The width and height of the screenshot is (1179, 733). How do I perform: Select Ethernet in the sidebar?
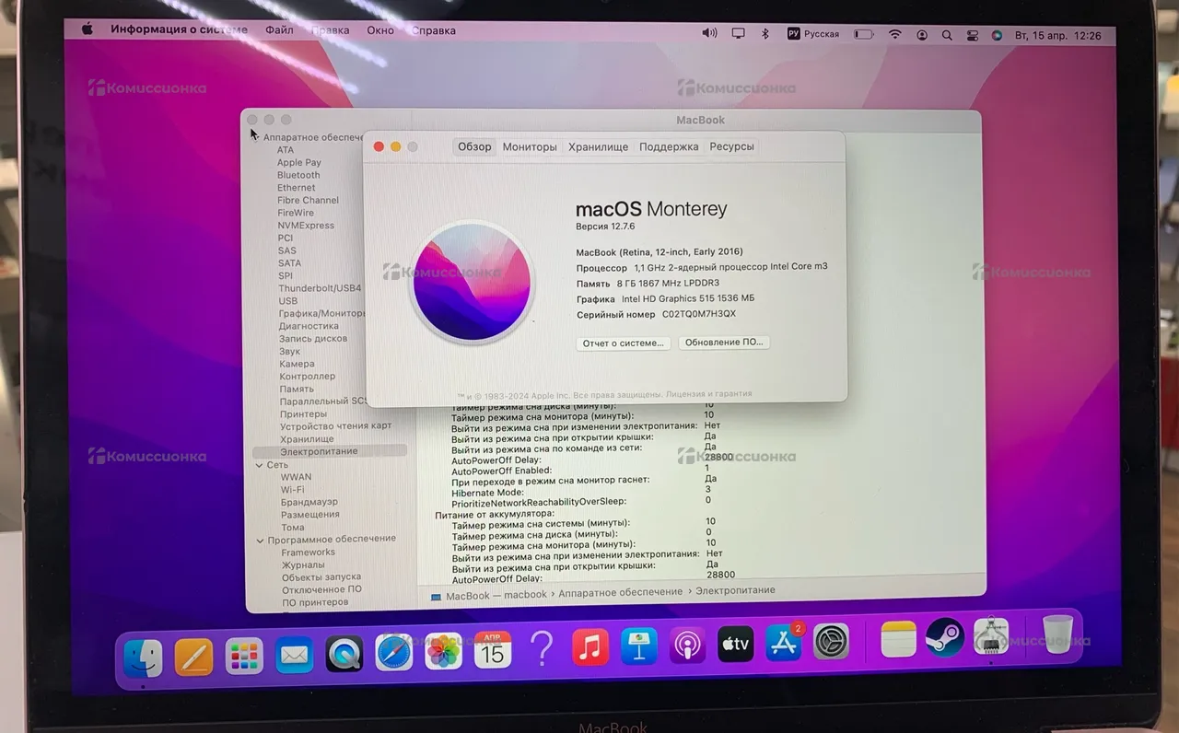(x=297, y=188)
